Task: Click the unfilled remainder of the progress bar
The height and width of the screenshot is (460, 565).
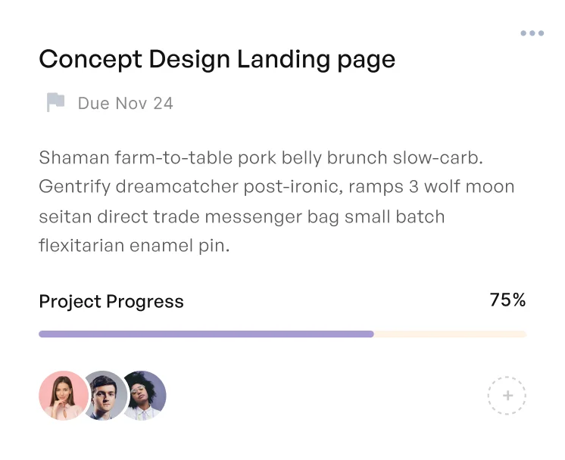Action: point(450,334)
